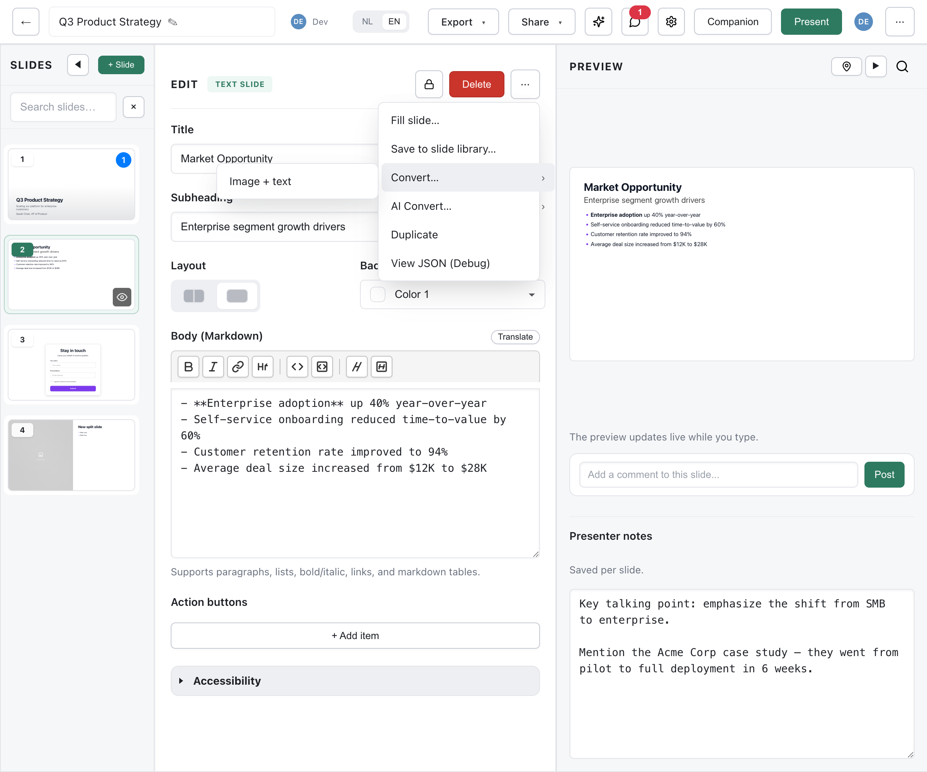Insert inline code with toolbar icon

pos(297,367)
